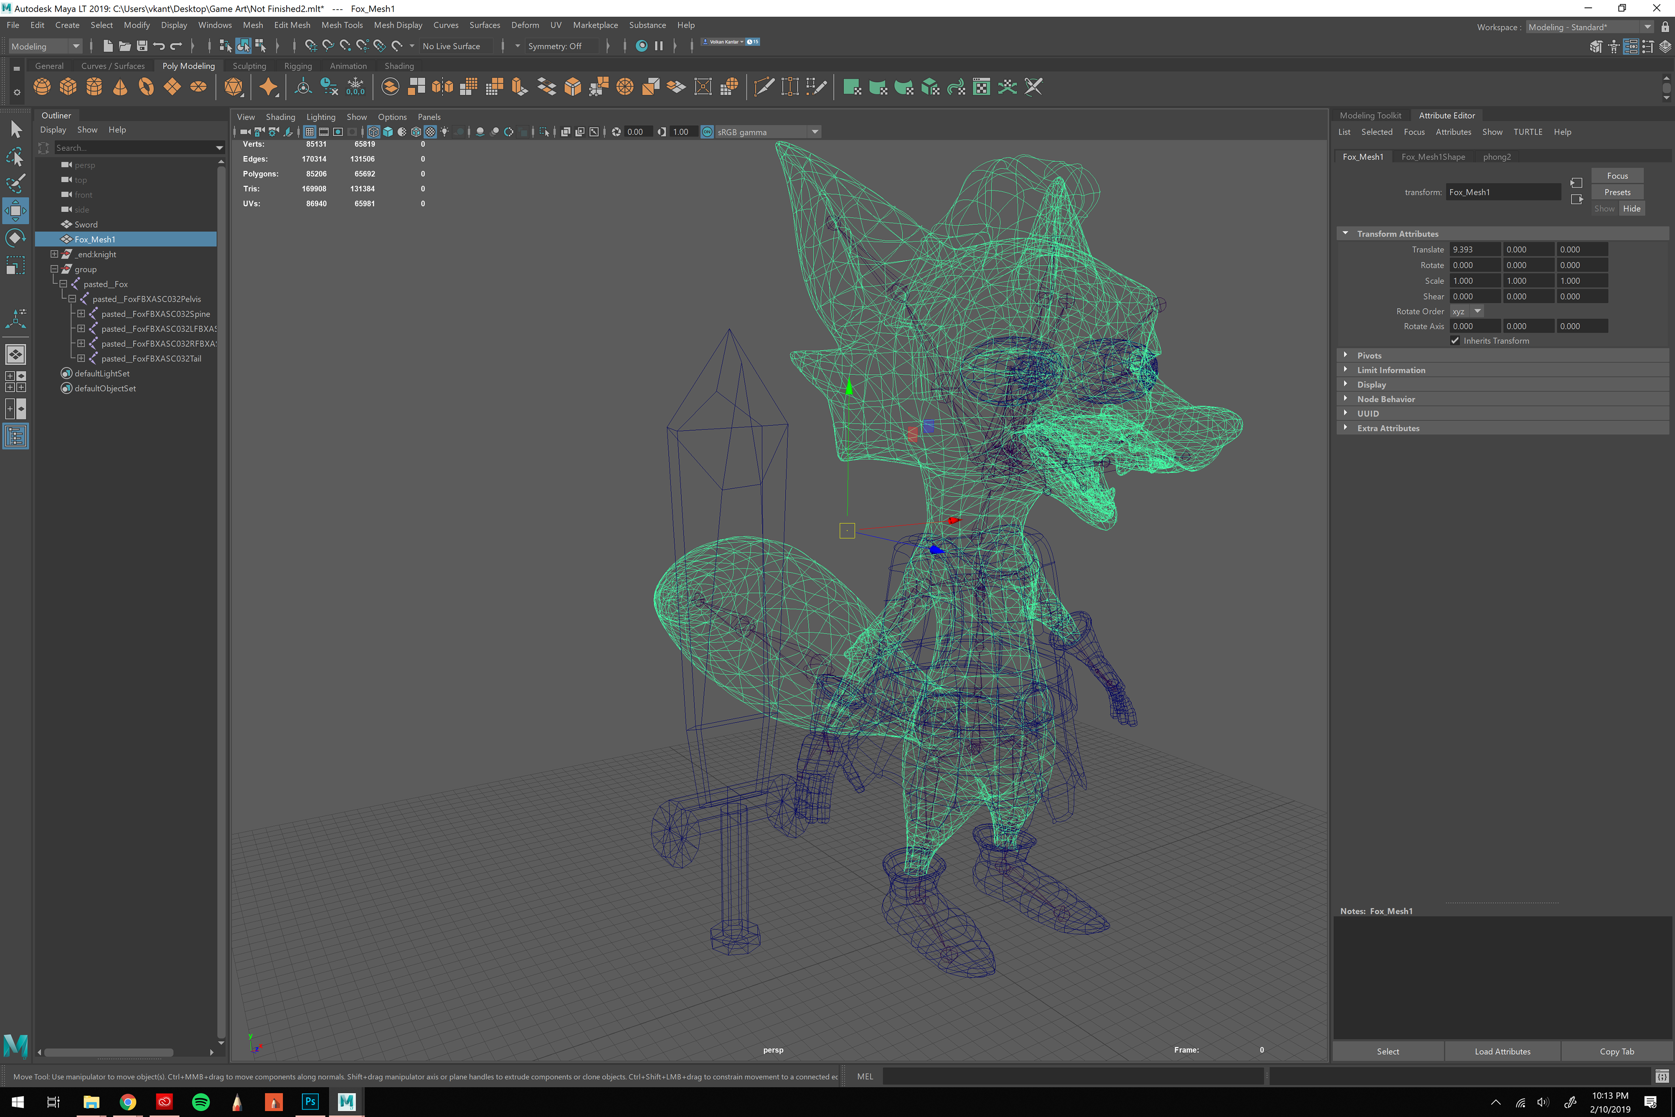The width and height of the screenshot is (1675, 1117).
Task: Toggle textured display in viewport toolbar
Action: [x=430, y=132]
